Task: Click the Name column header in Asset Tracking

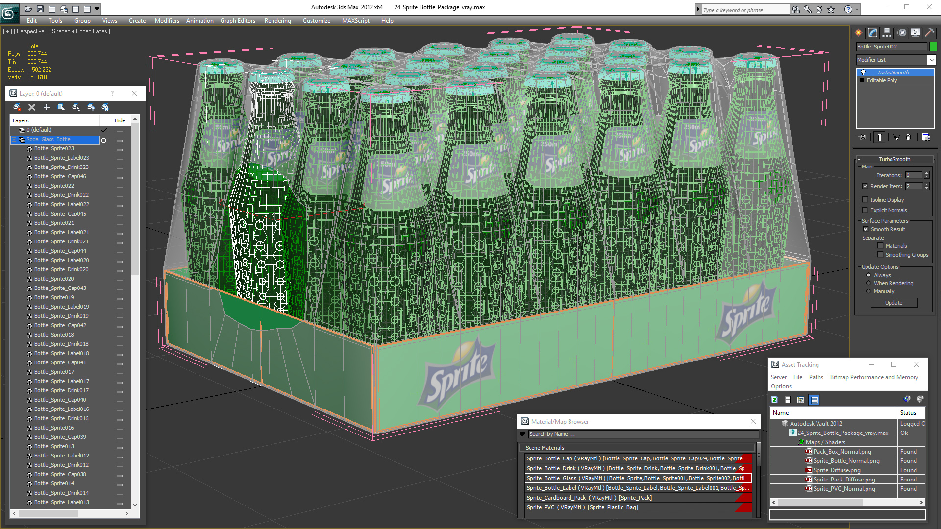Action: click(x=833, y=413)
